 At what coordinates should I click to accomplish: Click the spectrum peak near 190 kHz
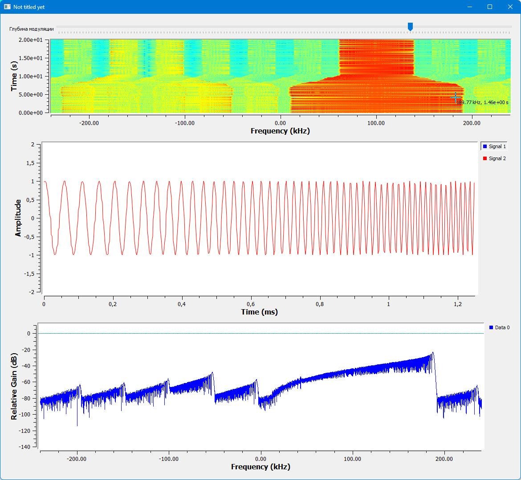click(431, 353)
